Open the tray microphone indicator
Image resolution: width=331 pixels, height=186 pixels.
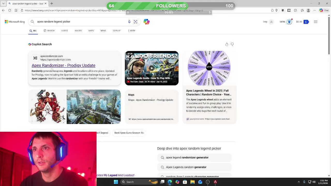(304, 182)
